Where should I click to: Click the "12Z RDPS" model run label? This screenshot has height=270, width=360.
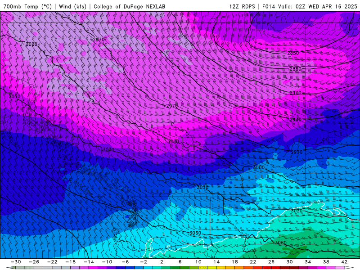click(242, 6)
